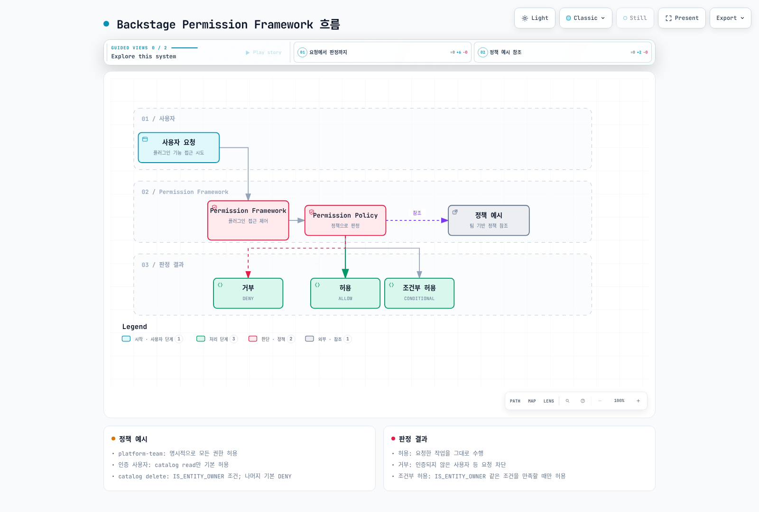Toggle PATH mode in canvas toolbar
Screen dimensions: 759x512
point(515,401)
